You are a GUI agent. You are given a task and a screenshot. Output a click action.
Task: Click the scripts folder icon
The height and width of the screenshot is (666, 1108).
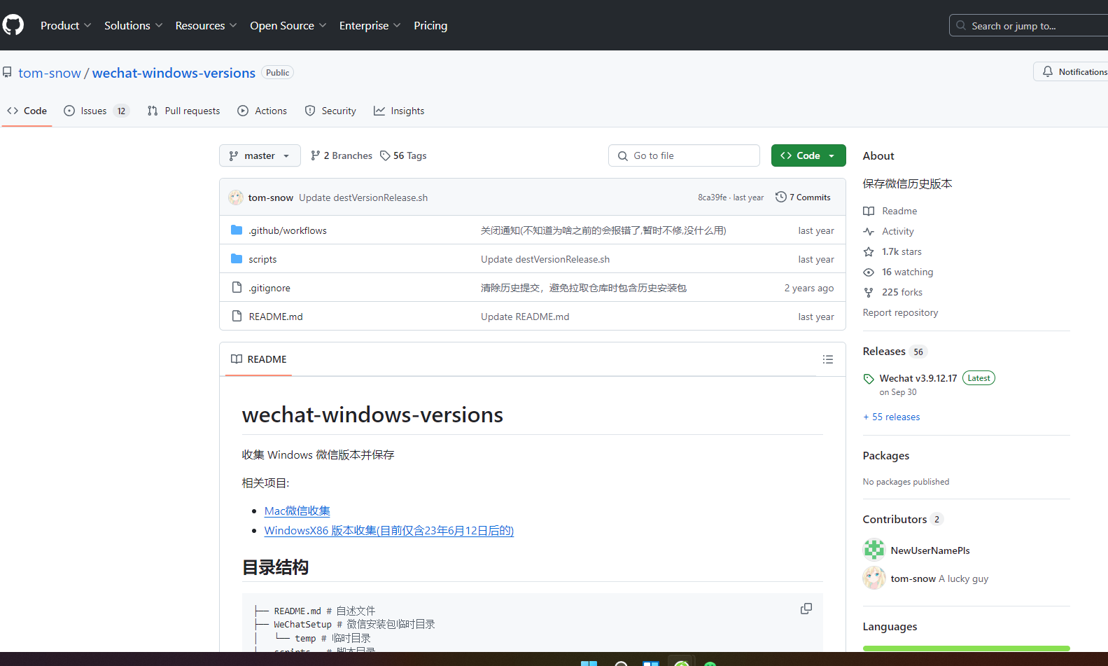click(x=237, y=258)
